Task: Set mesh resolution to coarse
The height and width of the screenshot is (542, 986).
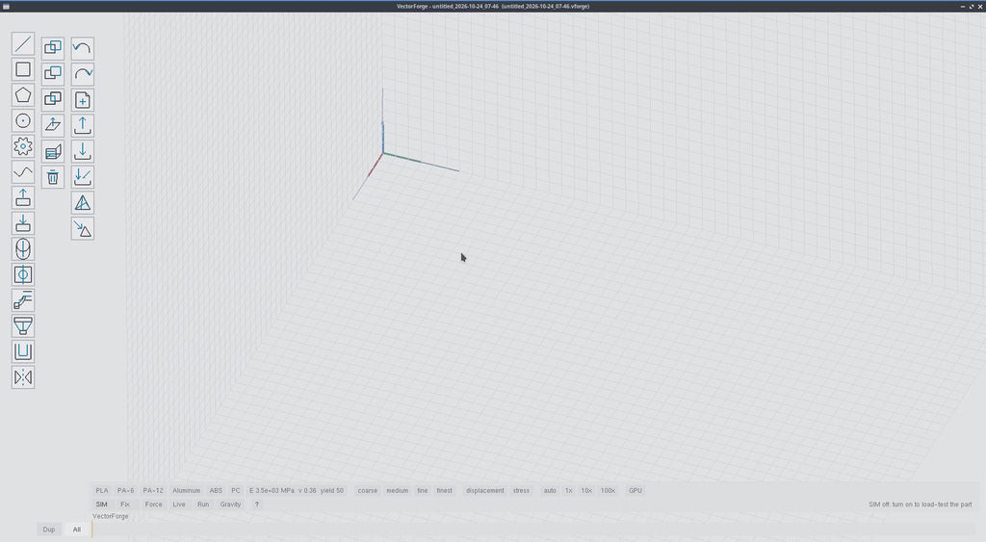Action: pyautogui.click(x=367, y=490)
